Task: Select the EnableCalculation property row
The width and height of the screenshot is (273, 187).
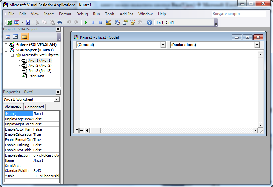Action: click(32, 134)
